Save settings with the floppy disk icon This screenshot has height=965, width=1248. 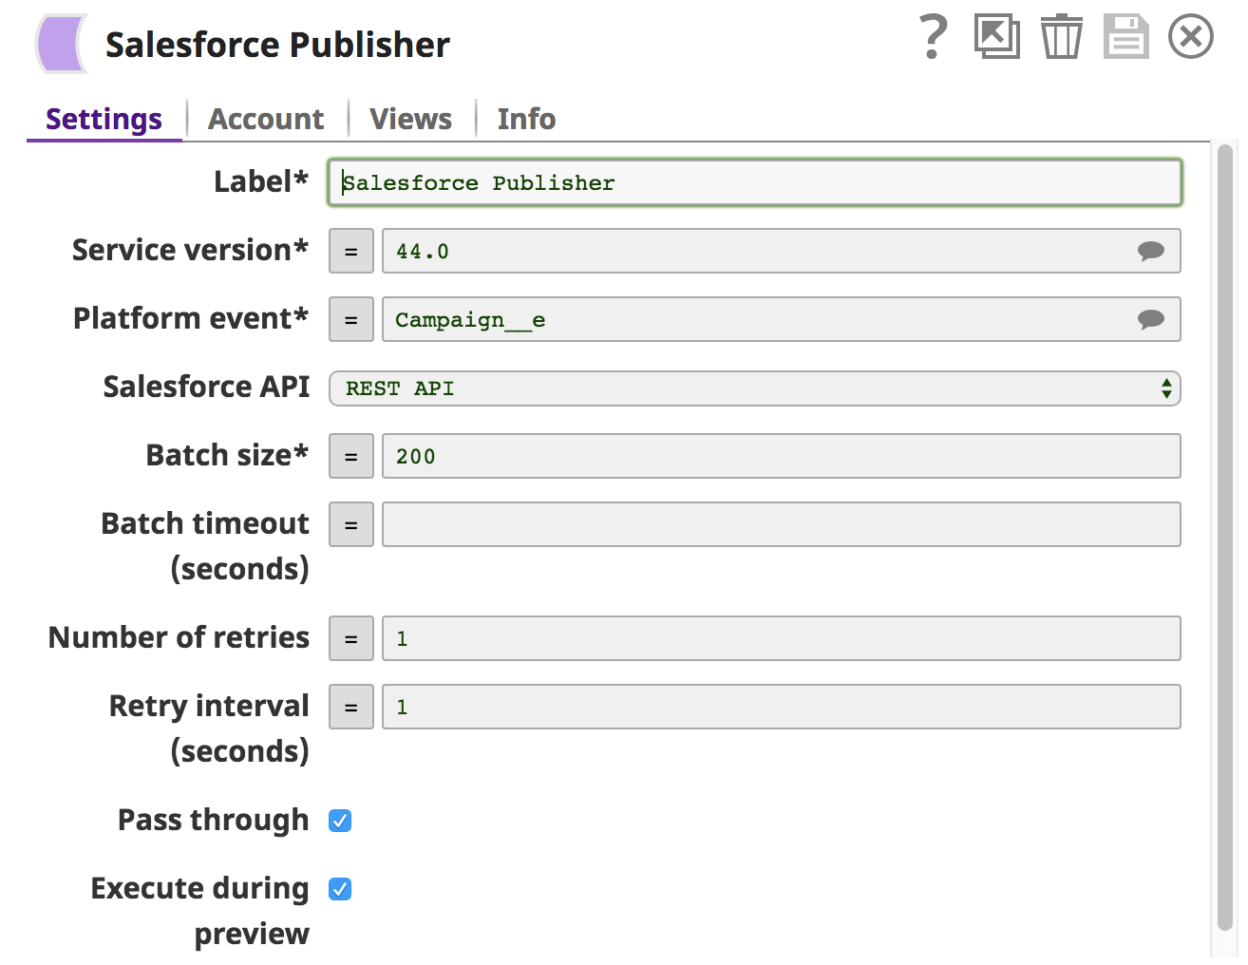[1125, 37]
